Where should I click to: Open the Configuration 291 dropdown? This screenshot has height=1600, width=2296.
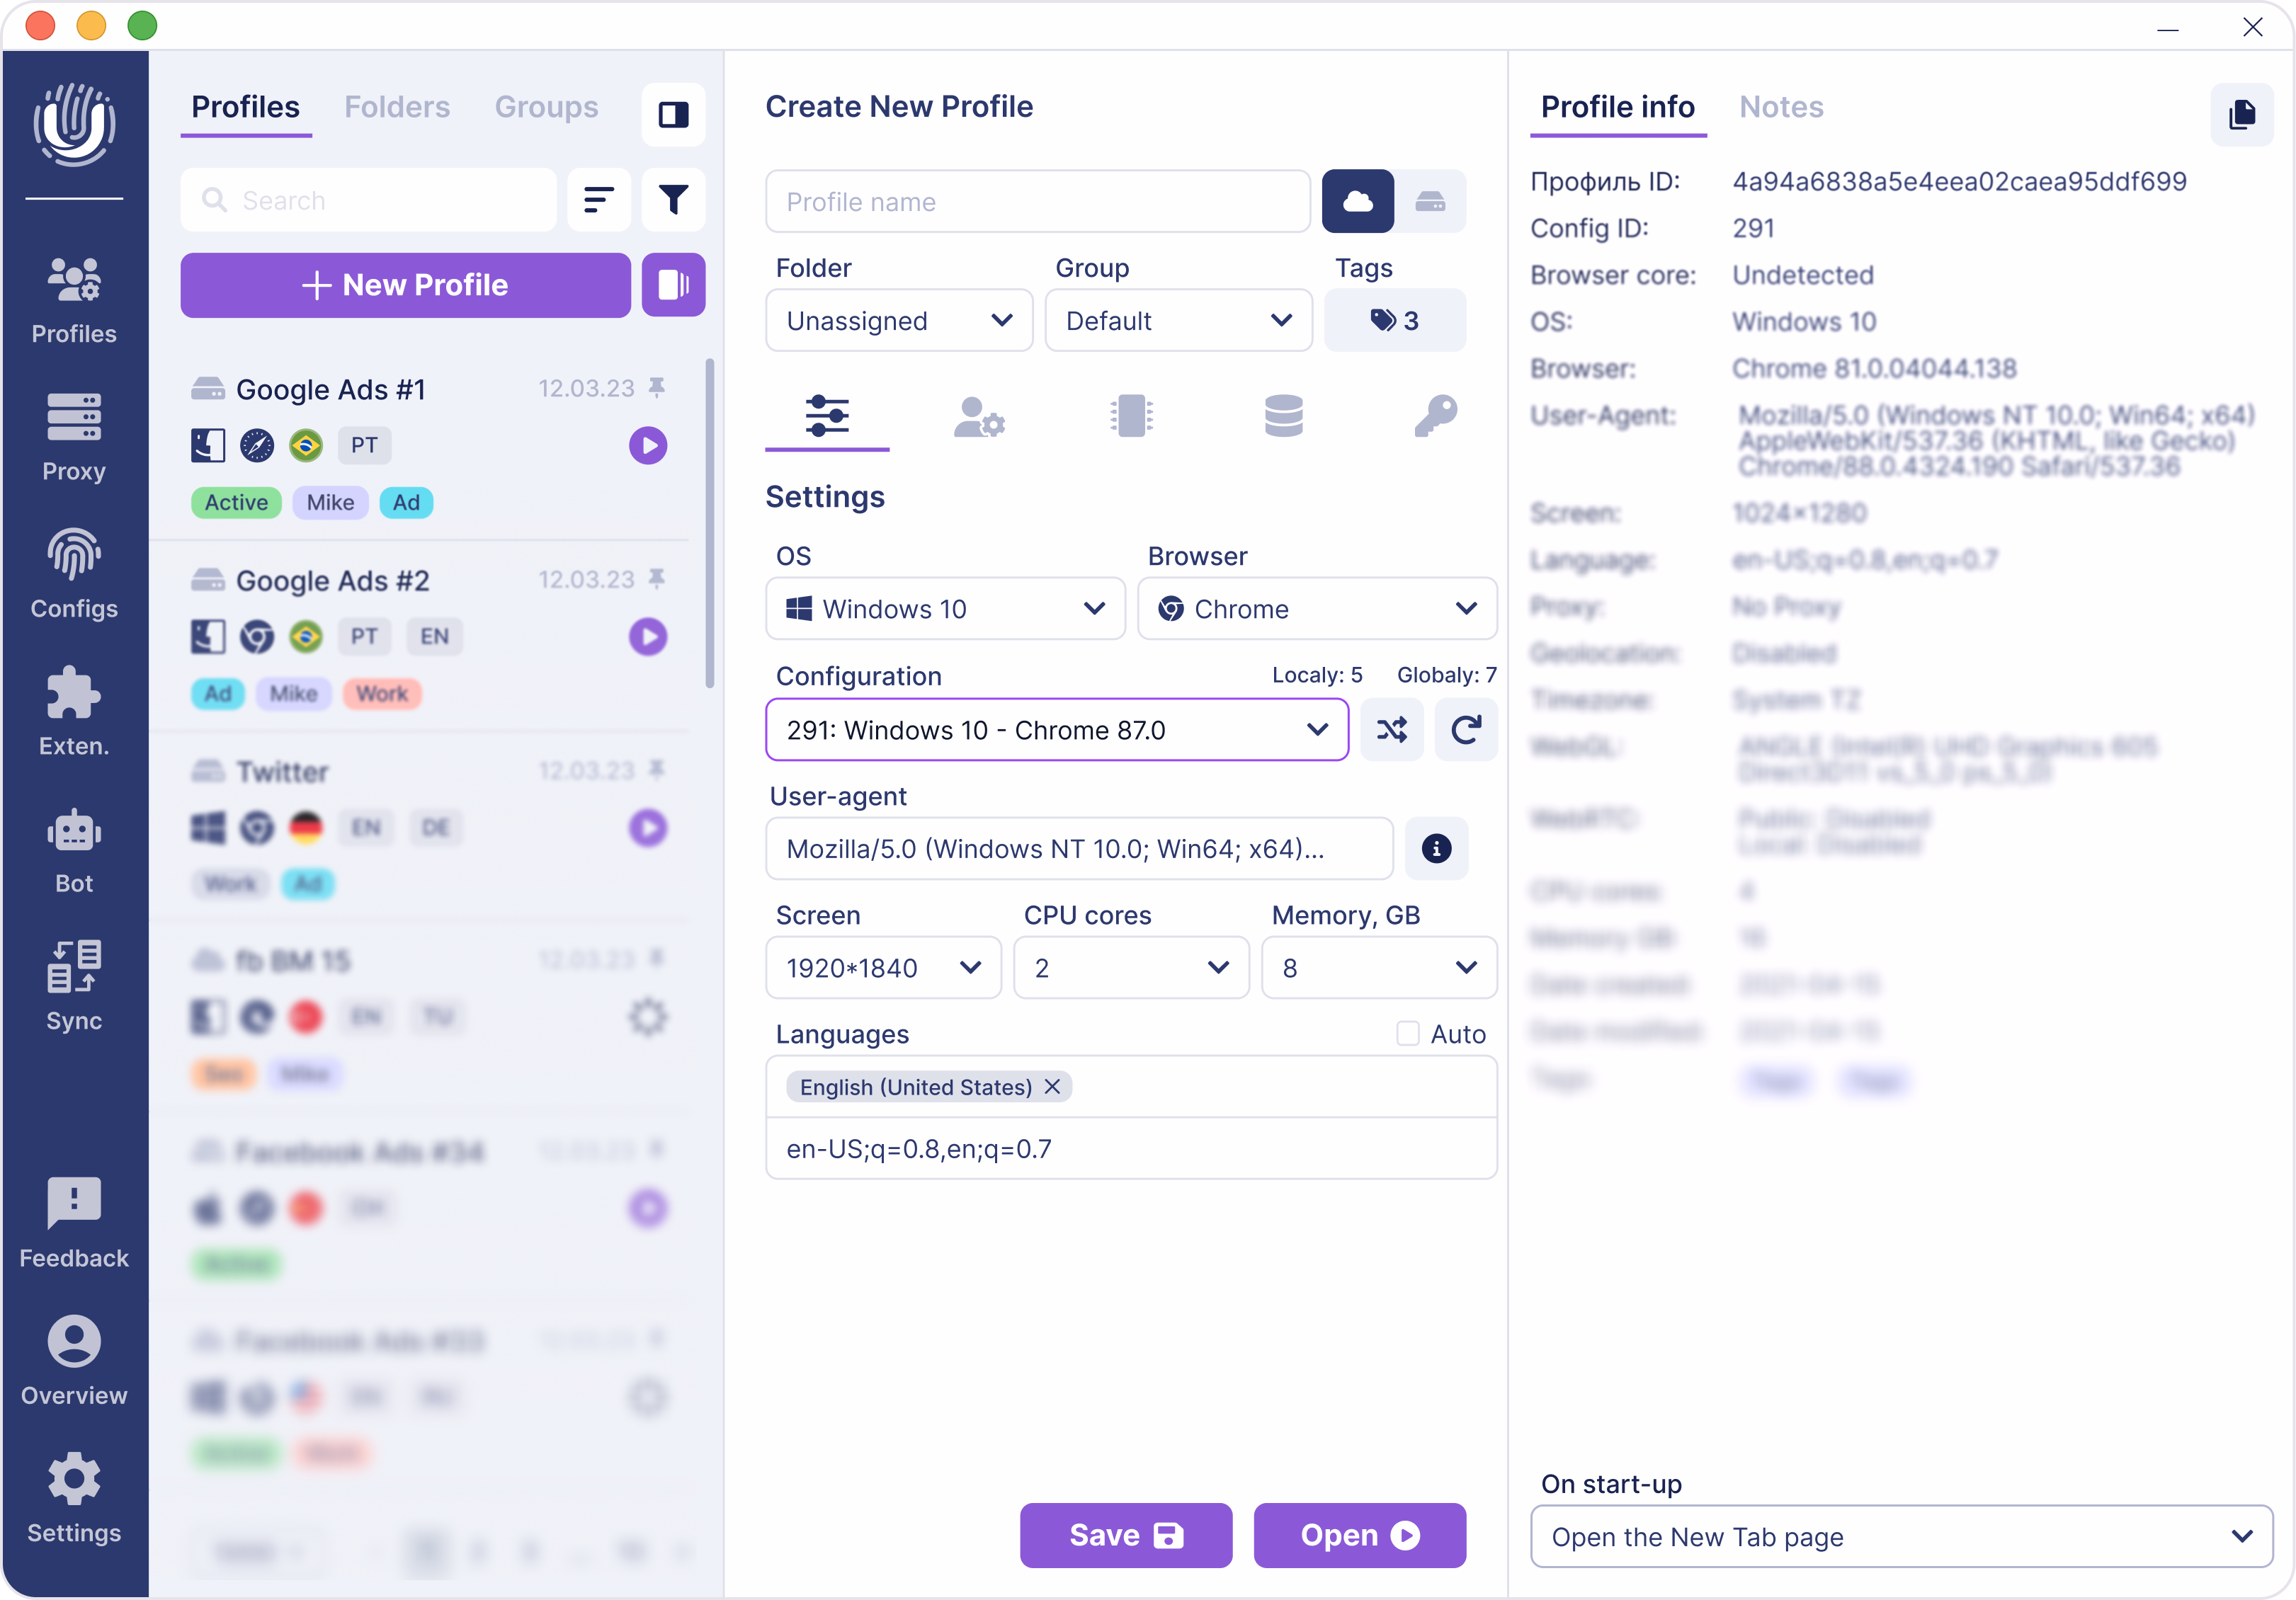pyautogui.click(x=1056, y=731)
